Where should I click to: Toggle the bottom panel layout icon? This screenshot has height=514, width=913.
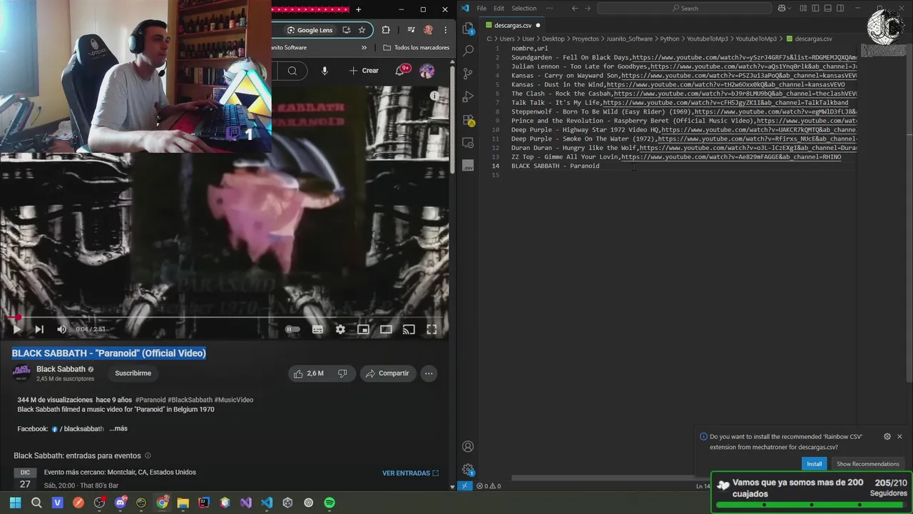(830, 9)
